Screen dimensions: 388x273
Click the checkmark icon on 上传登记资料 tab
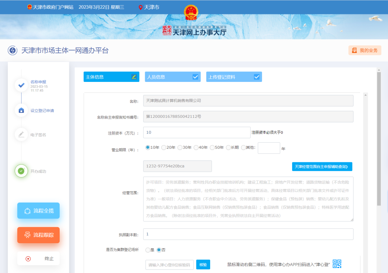[x=257, y=77]
